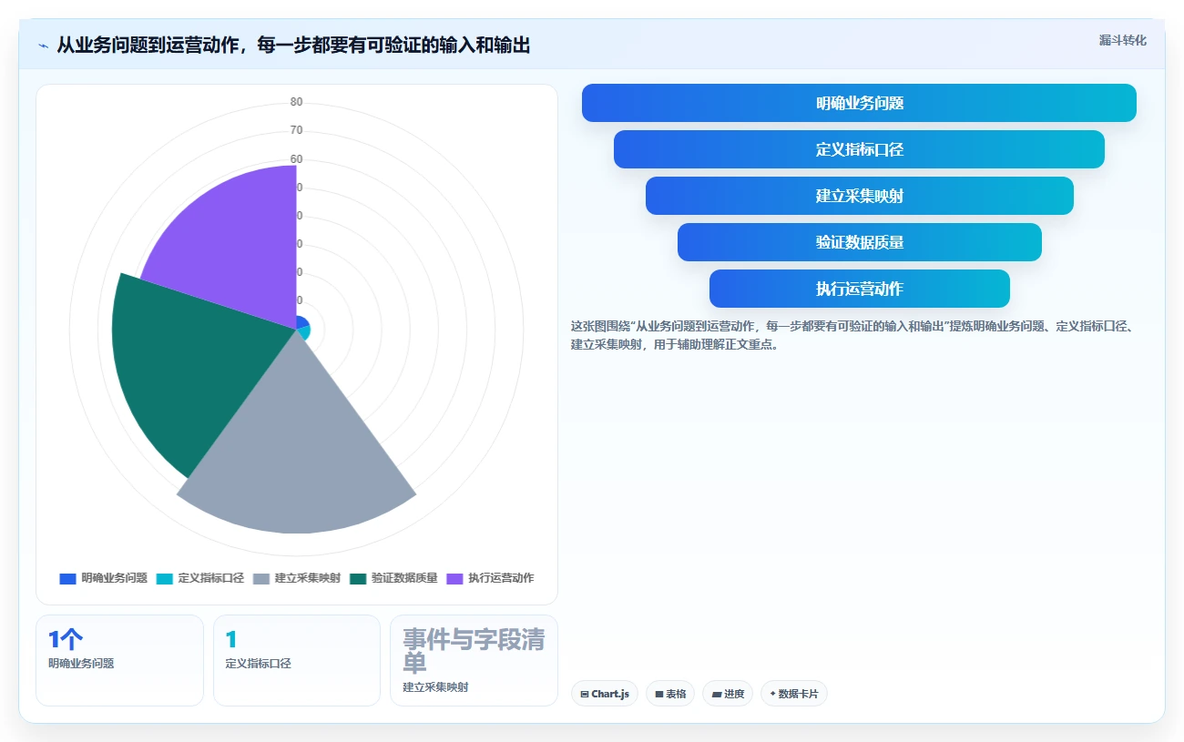Click the Chart.js tag chip
This screenshot has width=1184, height=742.
605,694
